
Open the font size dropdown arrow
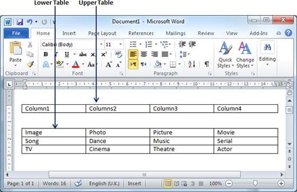point(120,44)
